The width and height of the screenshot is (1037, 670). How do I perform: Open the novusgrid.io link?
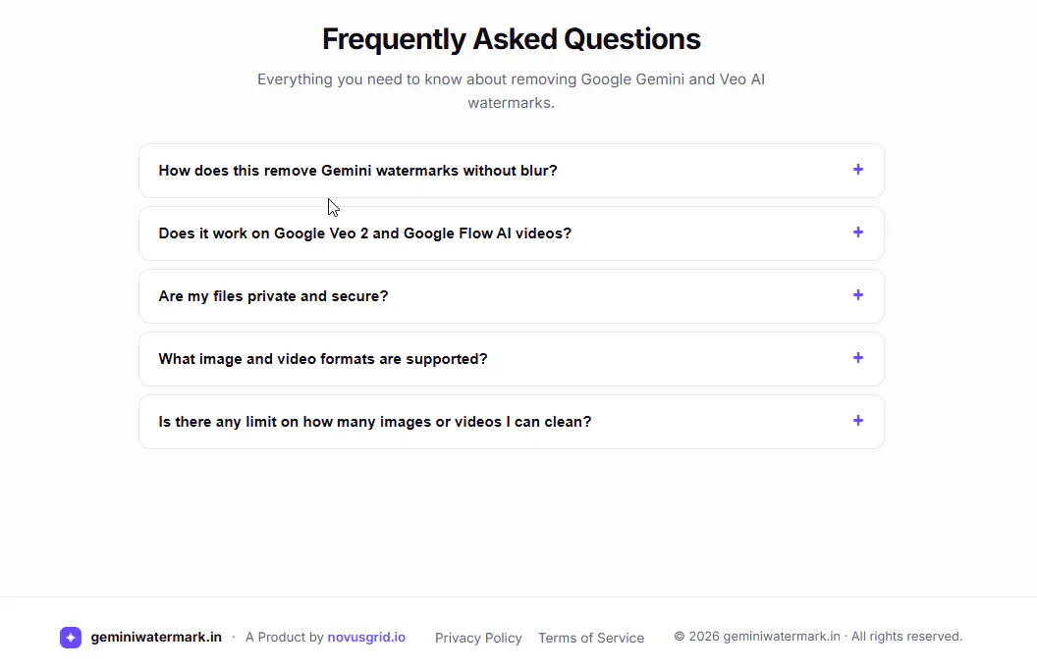(366, 637)
